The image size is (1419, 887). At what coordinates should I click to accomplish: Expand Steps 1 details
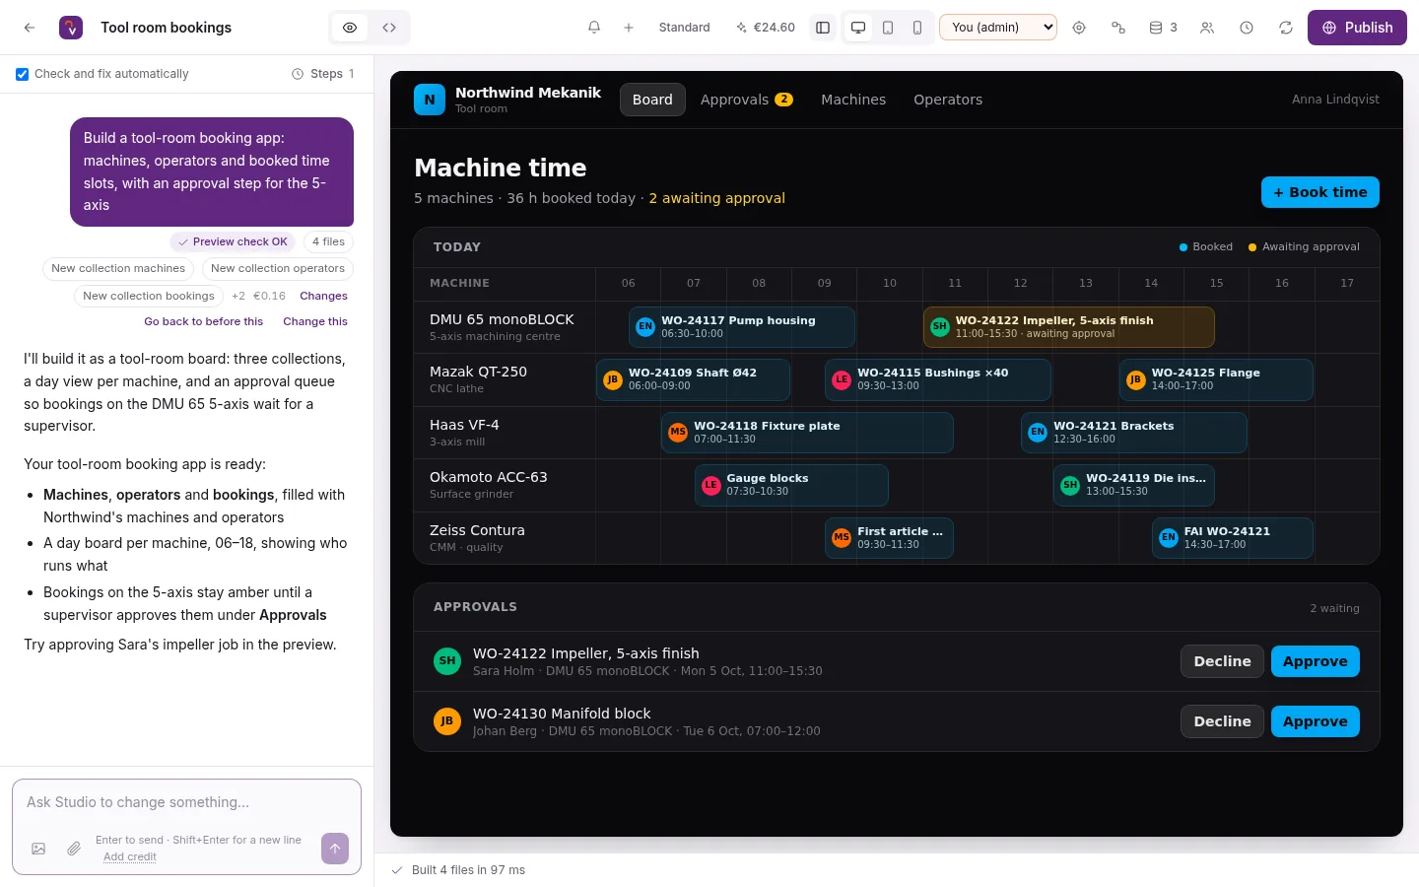[323, 74]
